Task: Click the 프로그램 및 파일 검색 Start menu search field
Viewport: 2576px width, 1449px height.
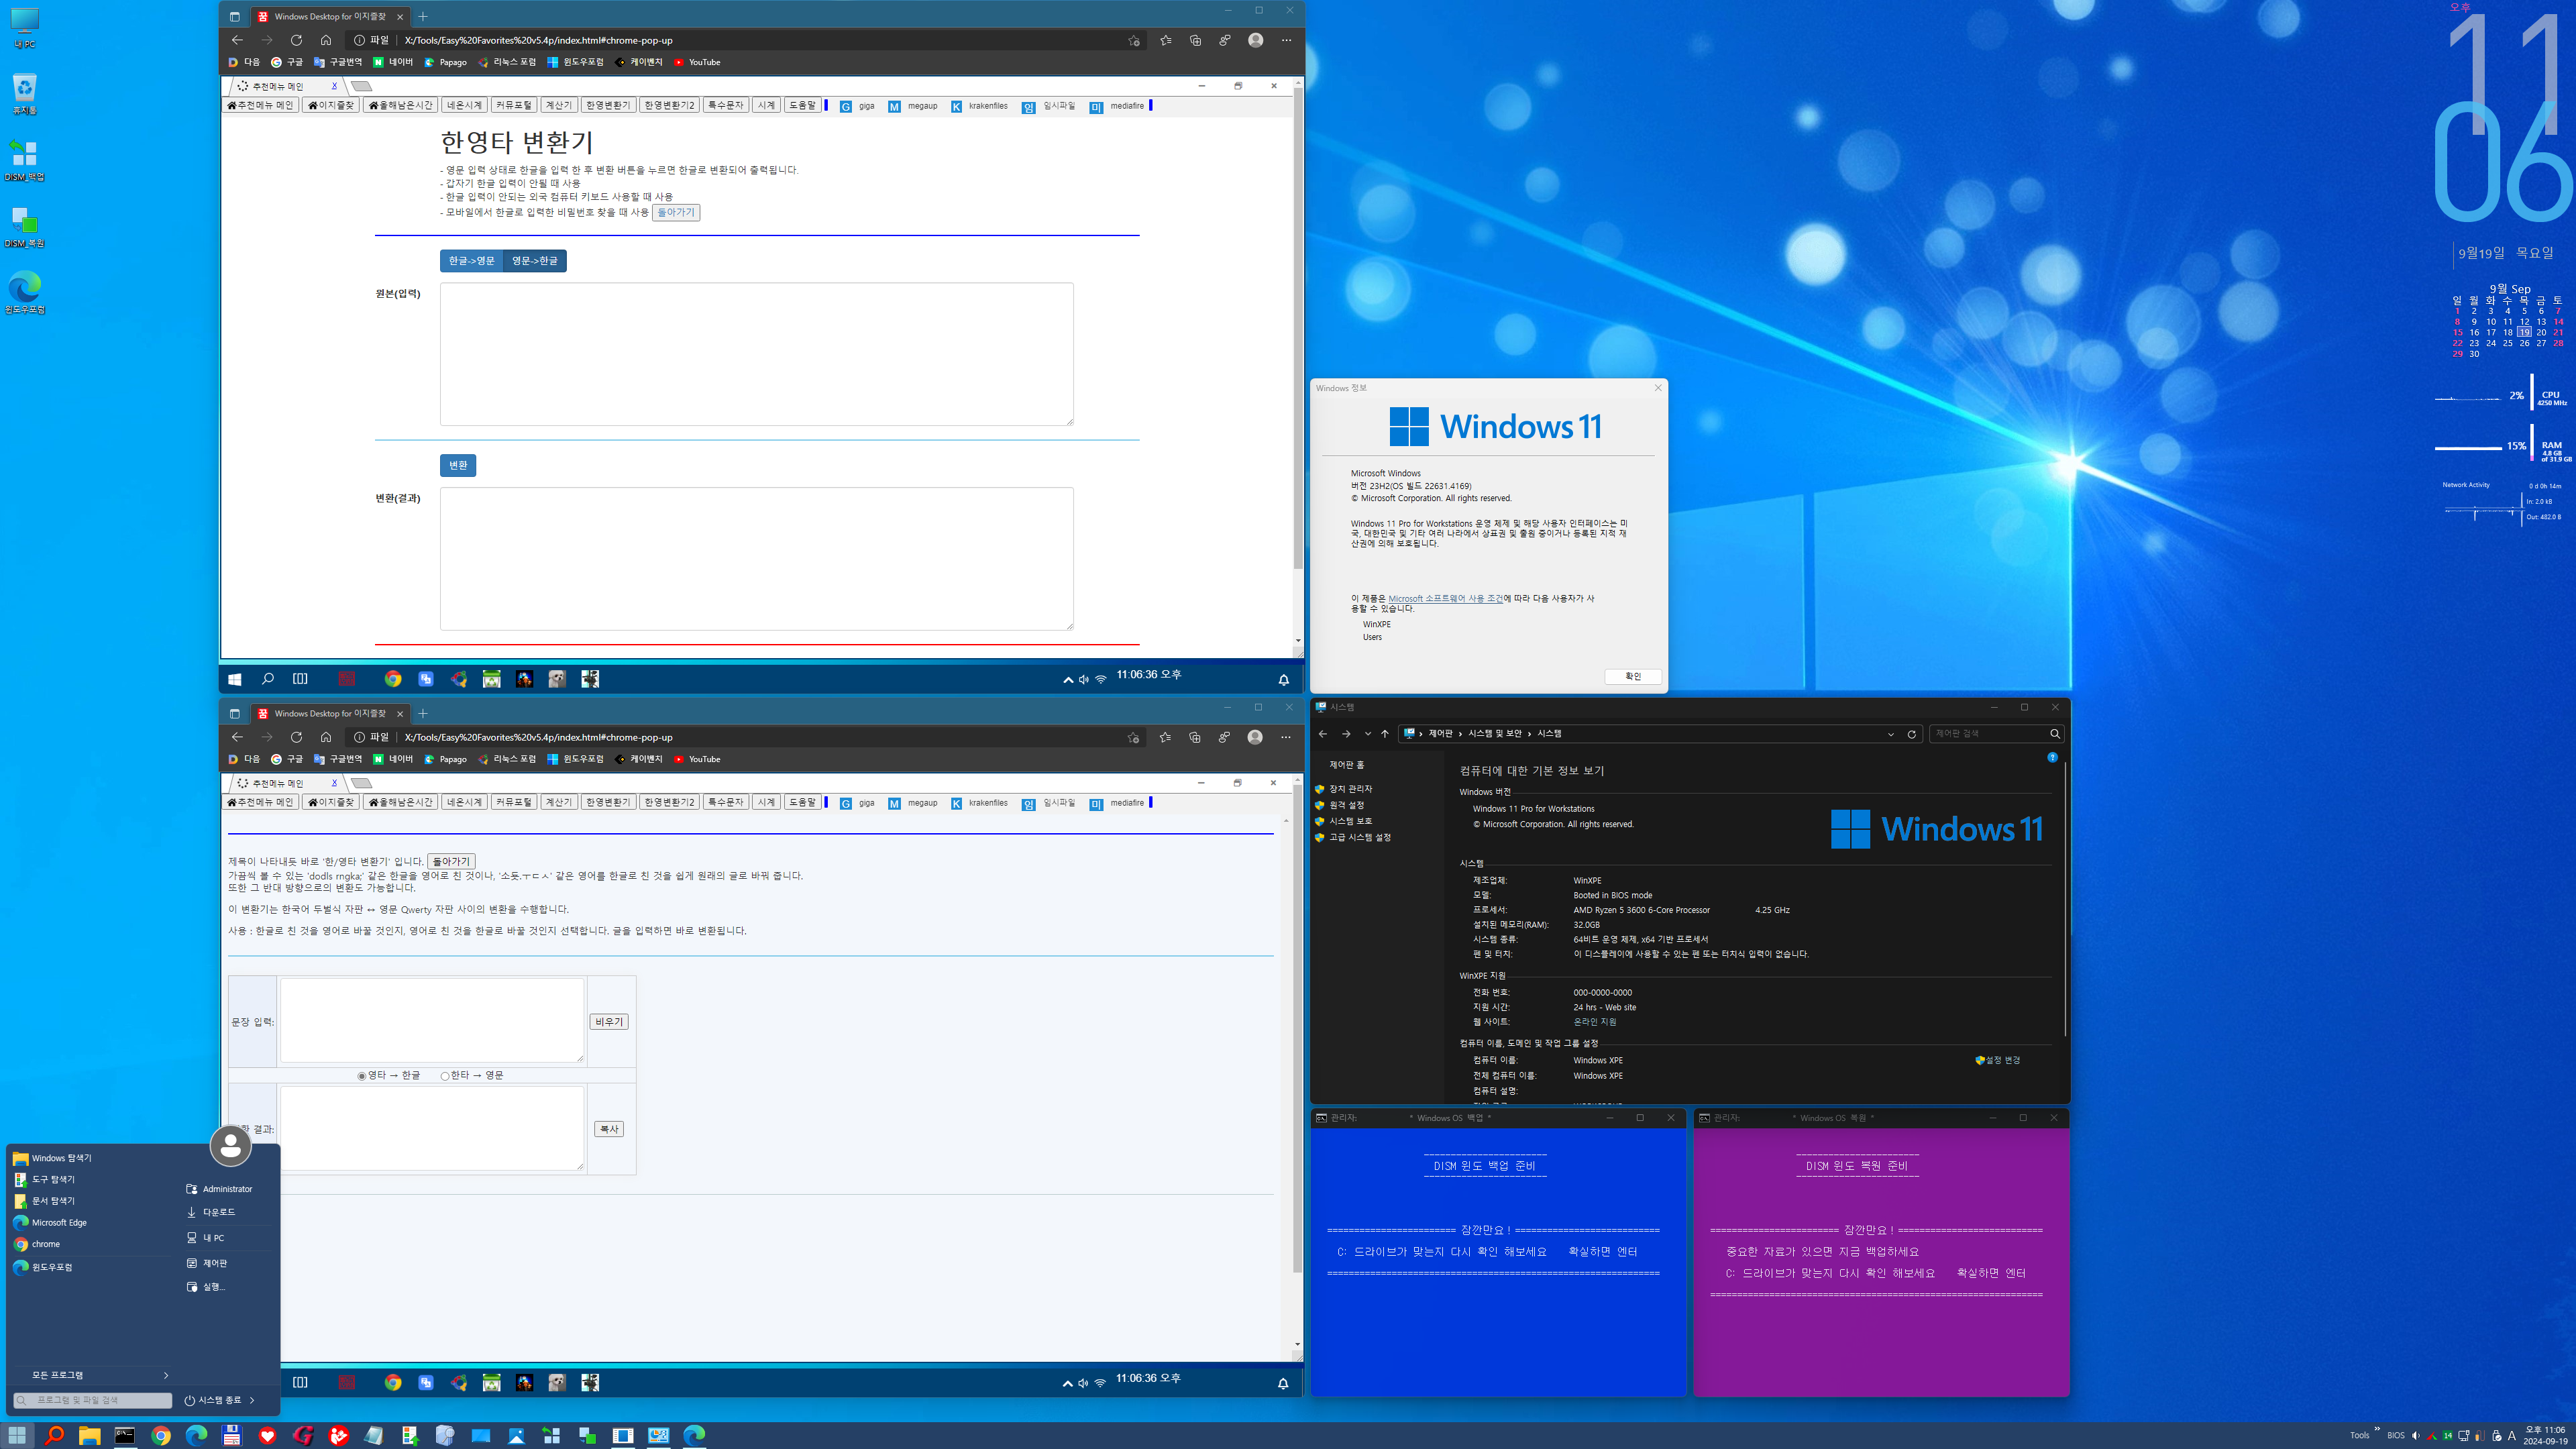Action: [92, 1400]
